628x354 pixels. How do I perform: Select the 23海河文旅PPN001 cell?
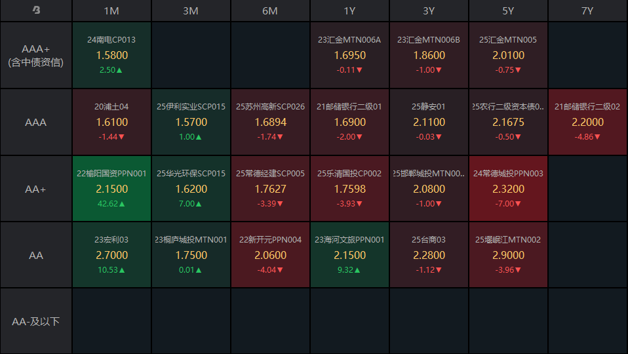click(349, 255)
